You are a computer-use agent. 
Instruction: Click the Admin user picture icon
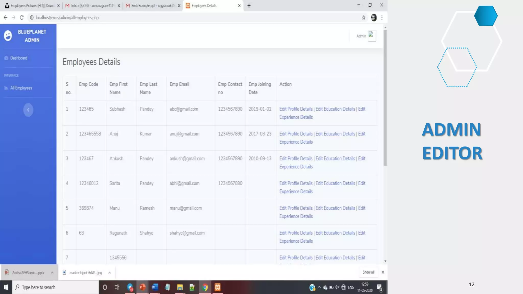click(x=372, y=36)
